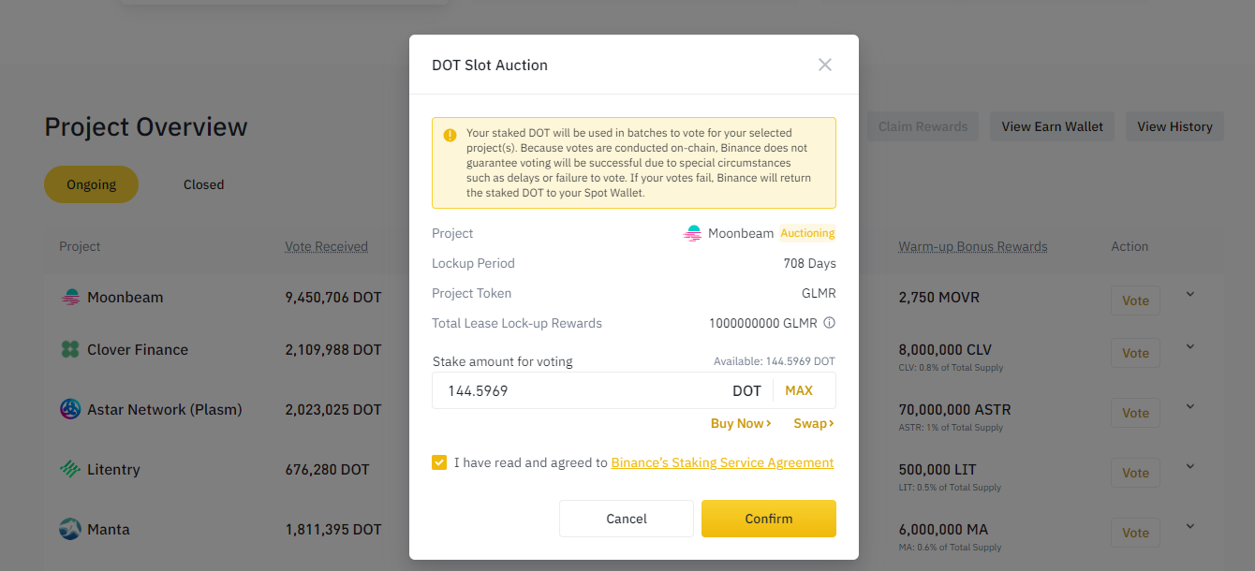Switch to the Closed projects tab
Viewport: 1255px width, 571px height.
pyautogui.click(x=203, y=184)
